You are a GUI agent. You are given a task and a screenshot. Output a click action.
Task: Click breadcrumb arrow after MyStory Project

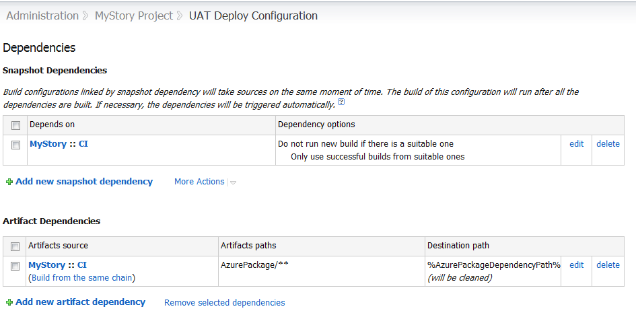pos(180,16)
